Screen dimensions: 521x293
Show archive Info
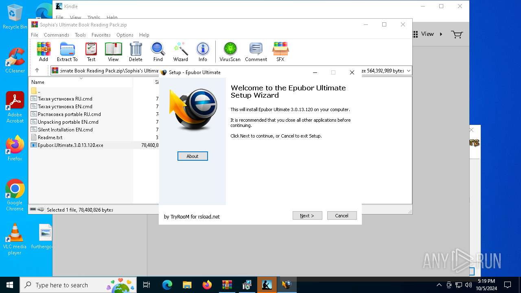203,52
